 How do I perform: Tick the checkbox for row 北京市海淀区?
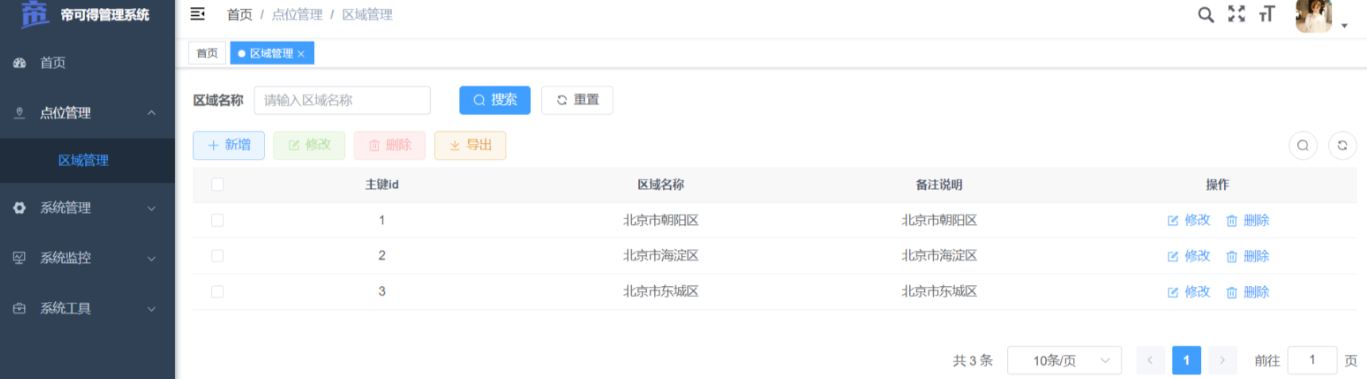(218, 256)
